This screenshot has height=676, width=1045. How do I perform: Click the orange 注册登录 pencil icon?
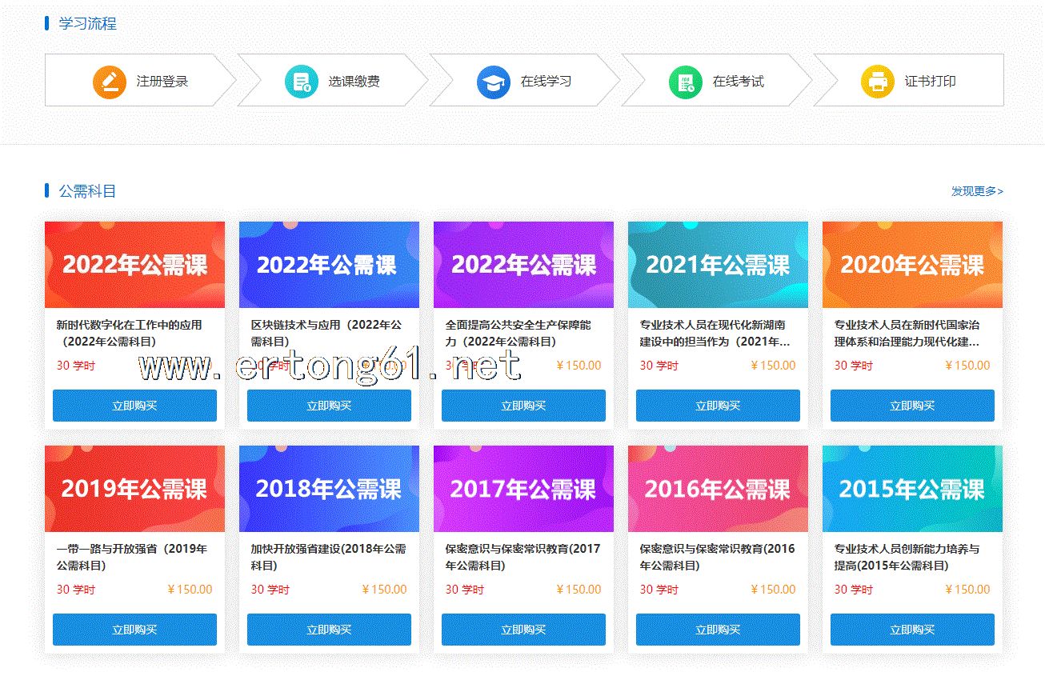(x=110, y=82)
